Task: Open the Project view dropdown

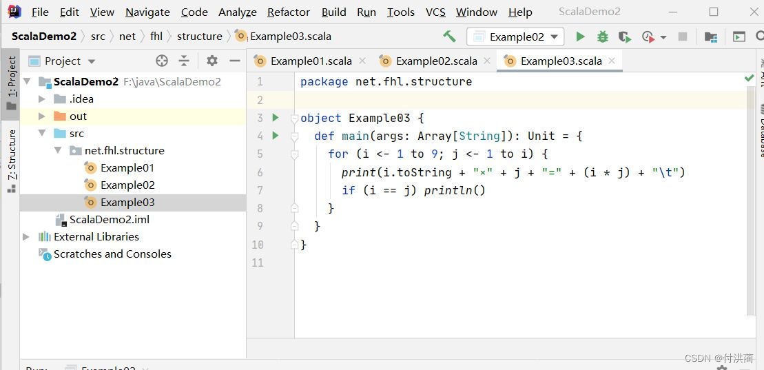Action: tap(91, 61)
